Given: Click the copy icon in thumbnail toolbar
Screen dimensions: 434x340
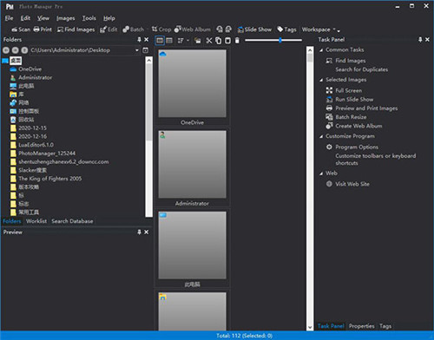Looking at the screenshot, I should click(219, 41).
